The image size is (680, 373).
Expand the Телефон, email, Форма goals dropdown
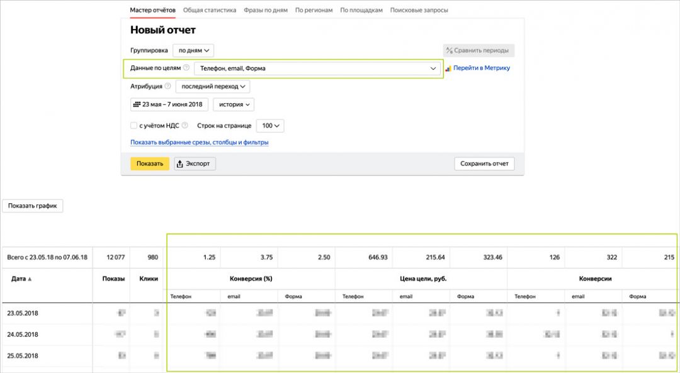[317, 68]
